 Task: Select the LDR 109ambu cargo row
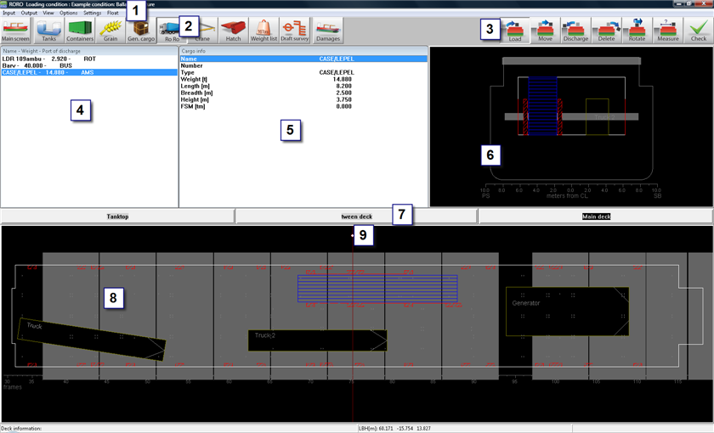tap(89, 59)
